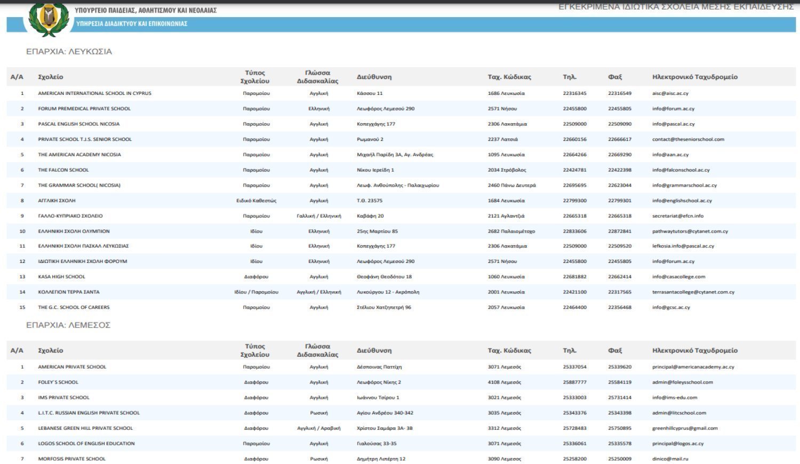This screenshot has height=464, width=800.
Task: Click THE FALCON SCHOOL entry
Action: coord(63,170)
